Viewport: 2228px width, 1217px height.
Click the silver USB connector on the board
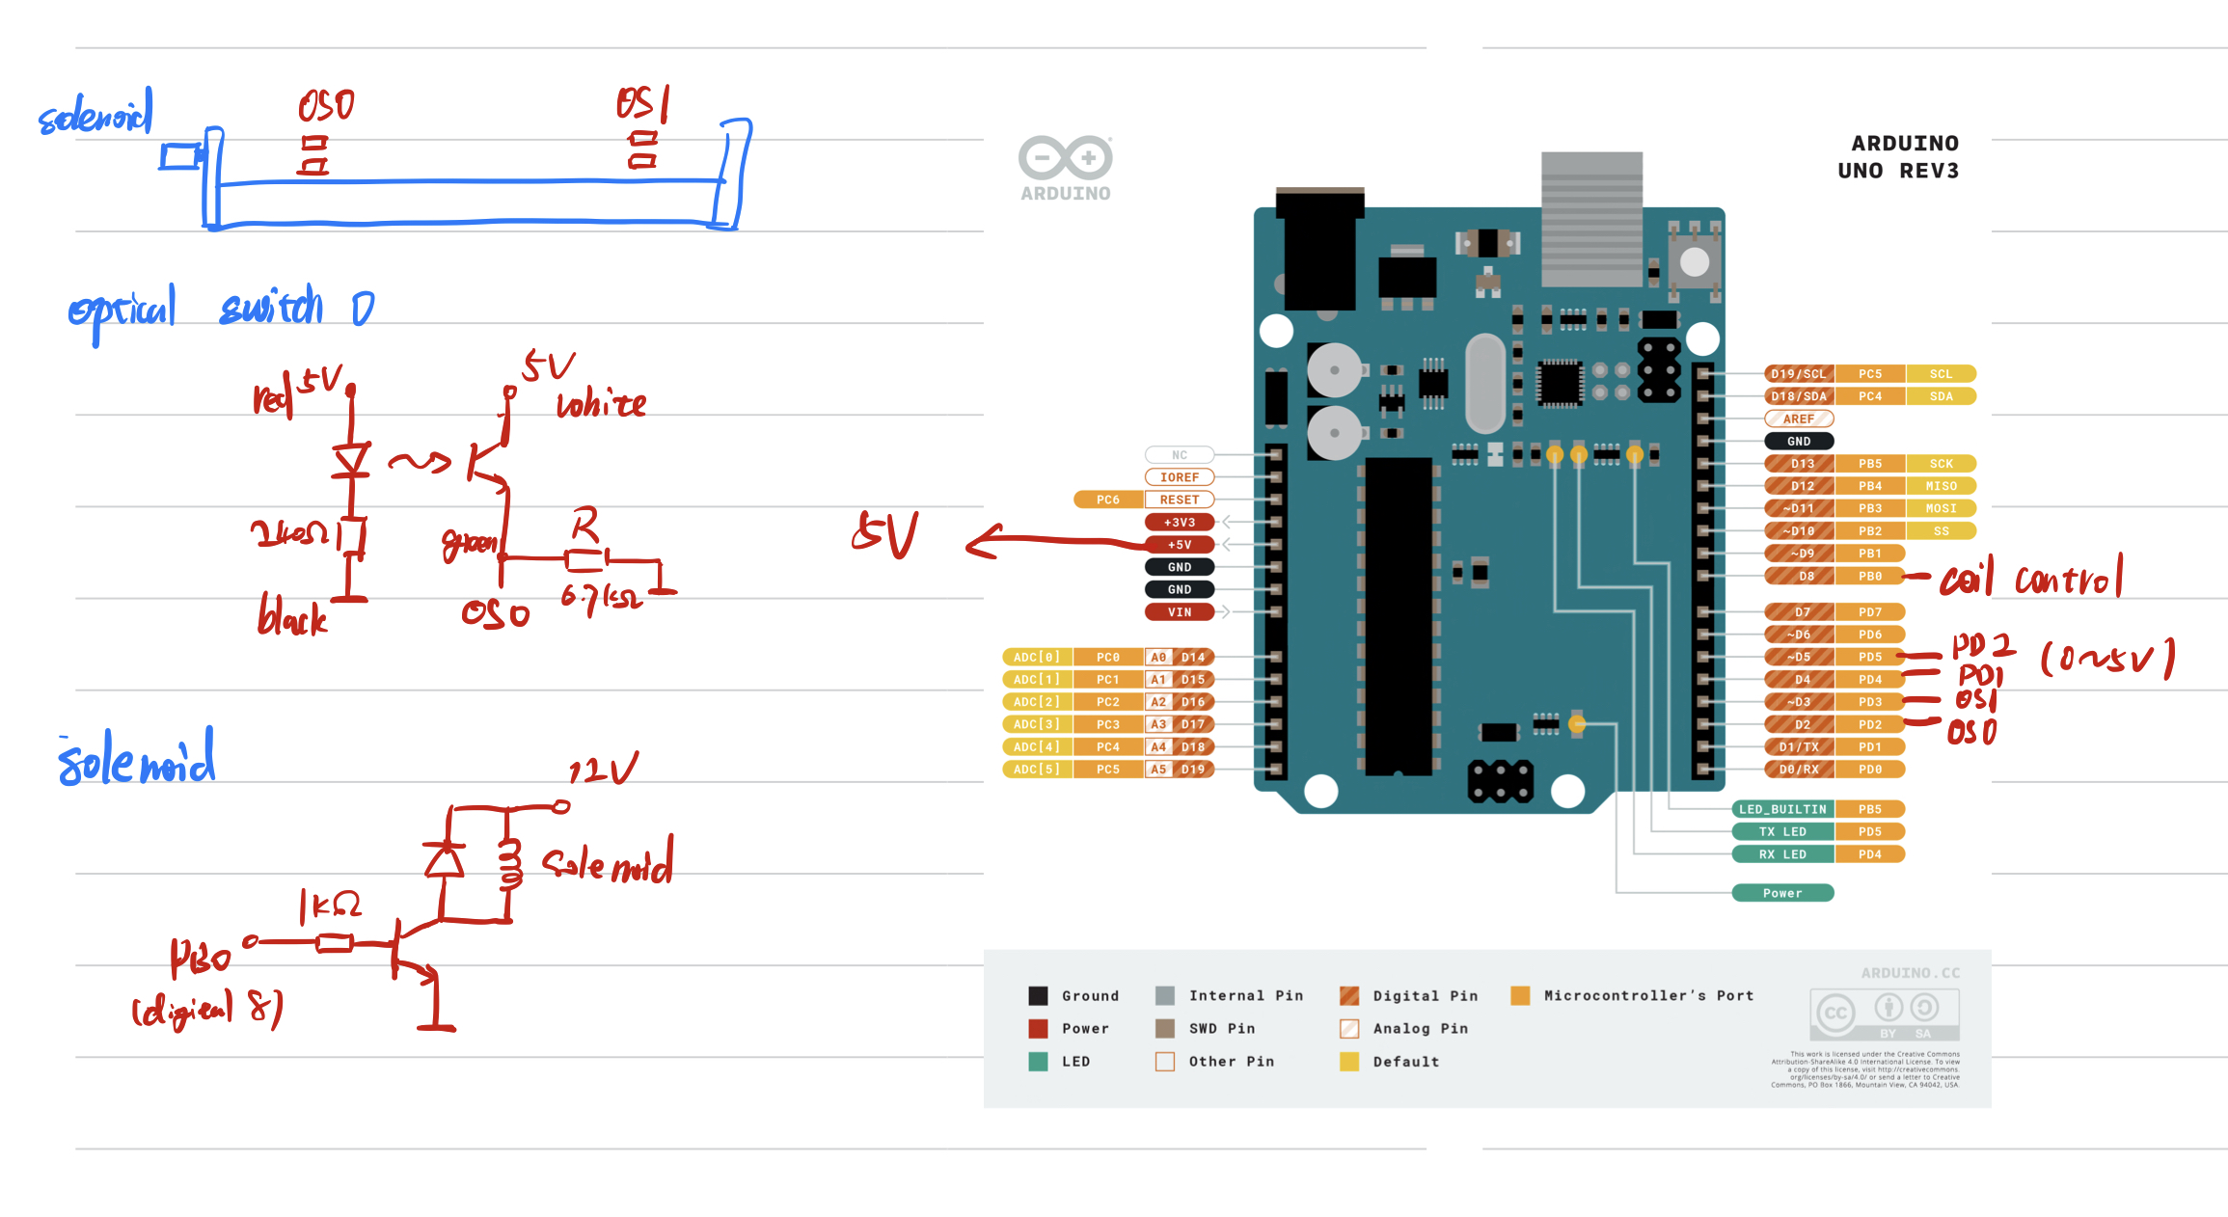[x=1591, y=219]
